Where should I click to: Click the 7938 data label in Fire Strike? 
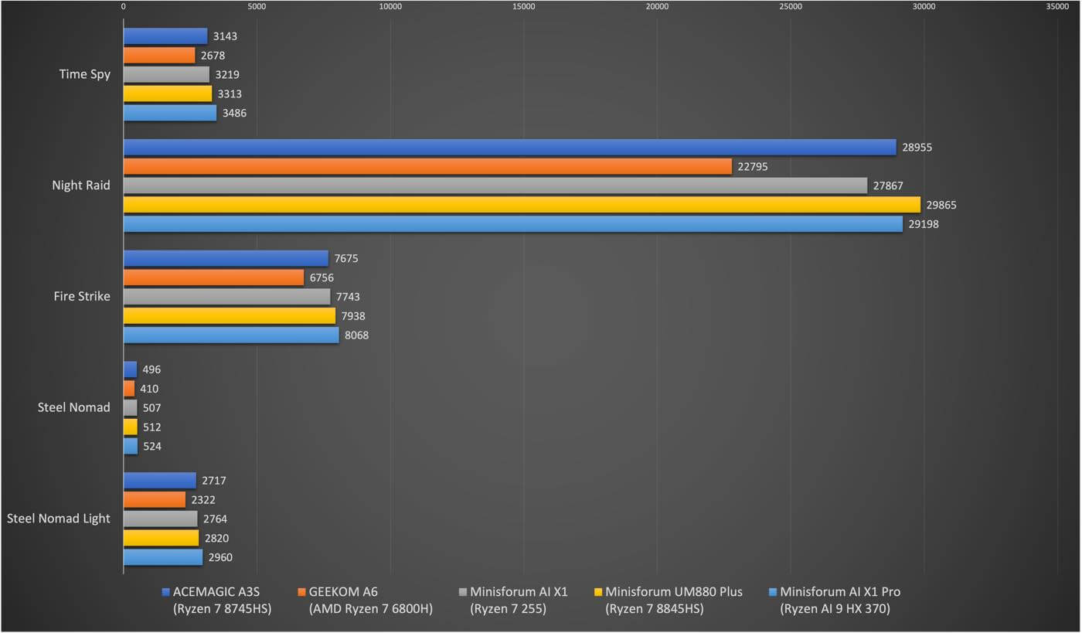pyautogui.click(x=353, y=316)
